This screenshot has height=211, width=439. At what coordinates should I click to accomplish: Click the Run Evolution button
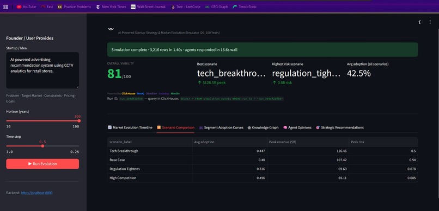(x=42, y=164)
